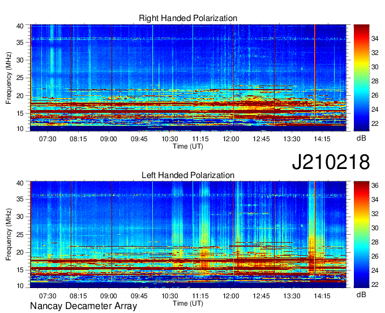Click 09:00 time tick under Left Handed plot
Viewport: 385px width, 313px height.
tap(109, 296)
